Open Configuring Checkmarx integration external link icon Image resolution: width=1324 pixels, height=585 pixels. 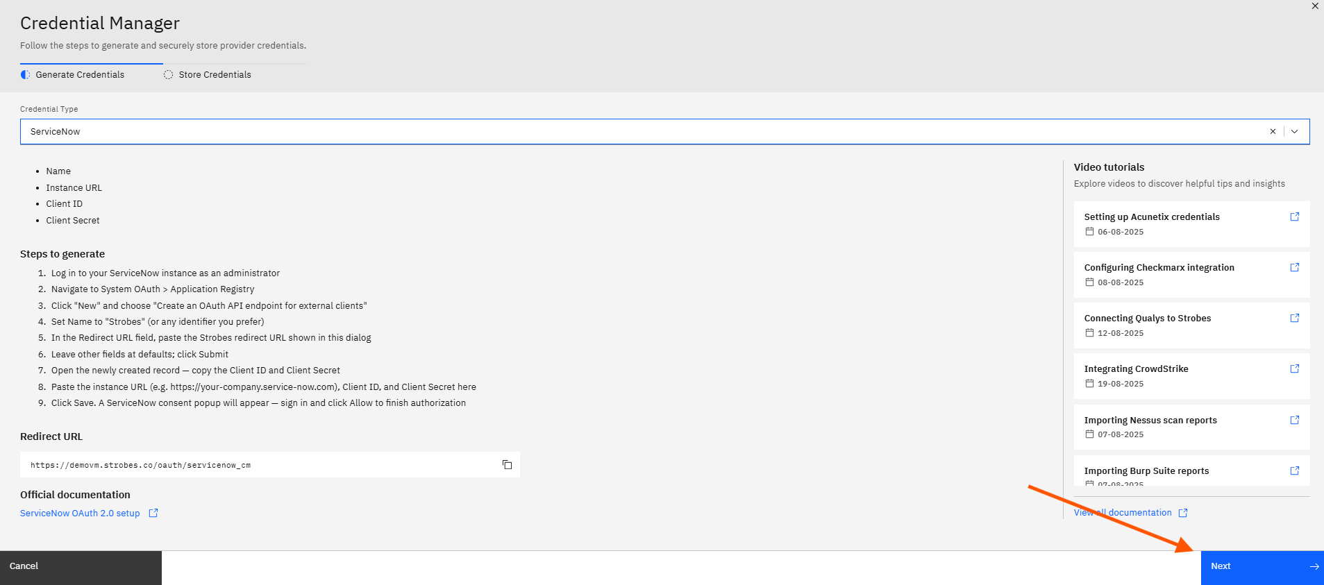[x=1295, y=267]
